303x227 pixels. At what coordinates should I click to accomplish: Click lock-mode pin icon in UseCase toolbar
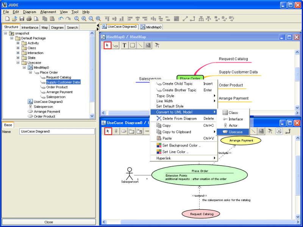(x=270, y=131)
